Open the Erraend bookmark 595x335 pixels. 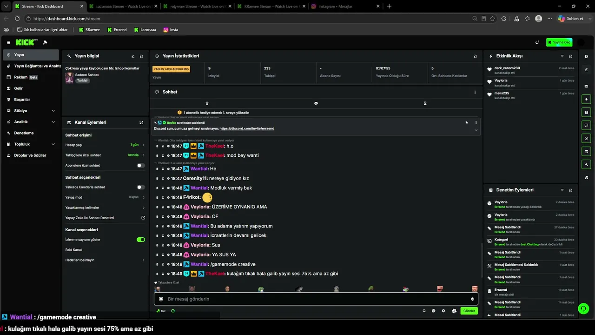pos(117,30)
